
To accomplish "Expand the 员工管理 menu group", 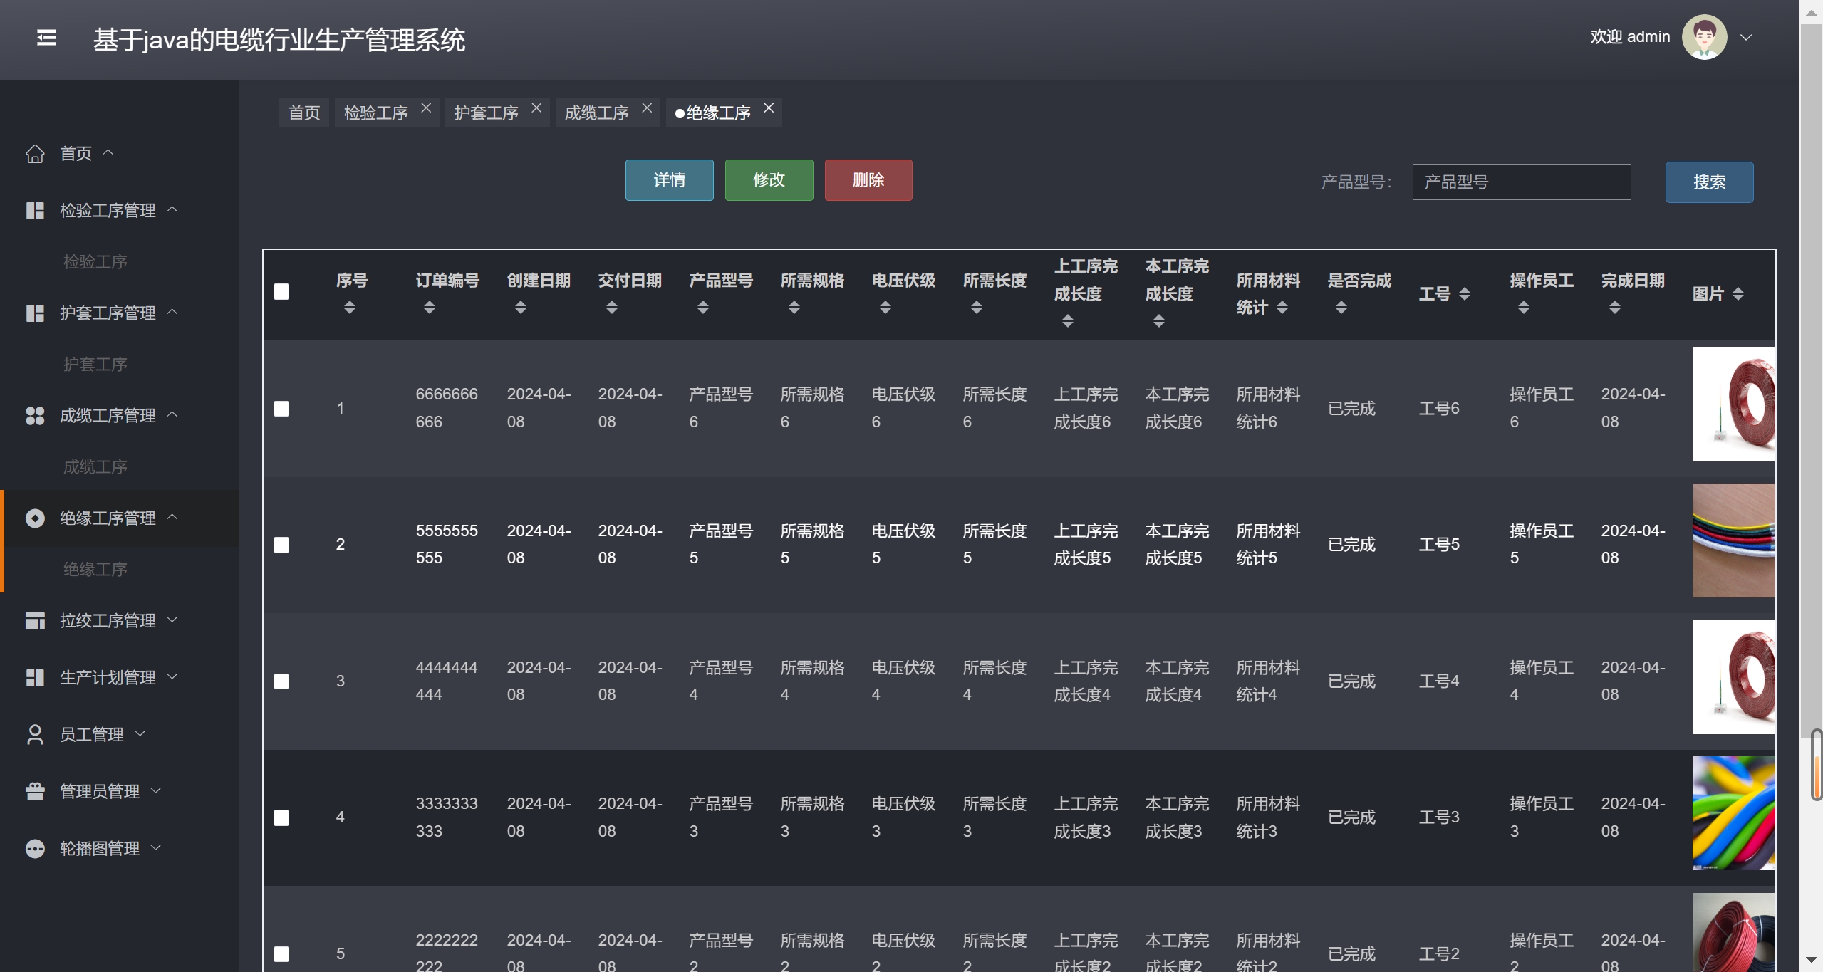I will click(x=140, y=733).
